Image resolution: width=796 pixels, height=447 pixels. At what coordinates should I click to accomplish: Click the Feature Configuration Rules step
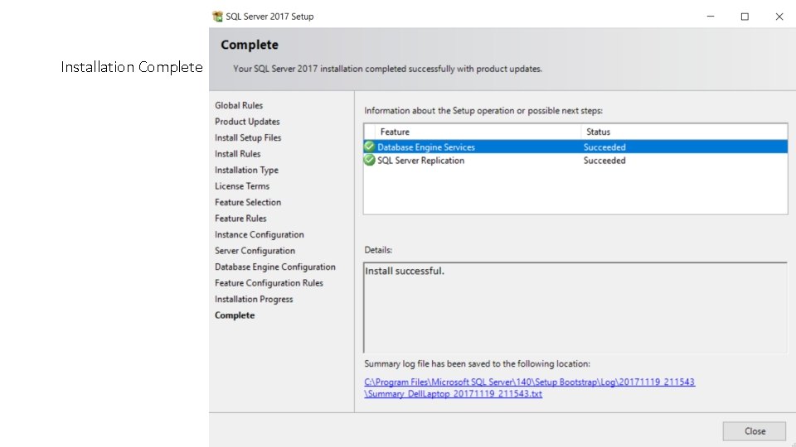pyautogui.click(x=269, y=283)
